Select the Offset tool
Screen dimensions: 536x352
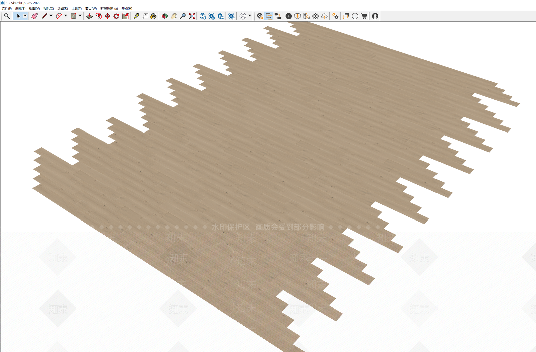(98, 16)
